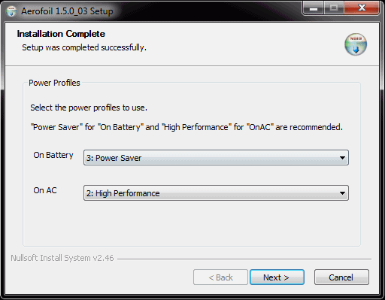
Task: Click the Aerofoil setup icon in title bar
Action: tap(11, 11)
